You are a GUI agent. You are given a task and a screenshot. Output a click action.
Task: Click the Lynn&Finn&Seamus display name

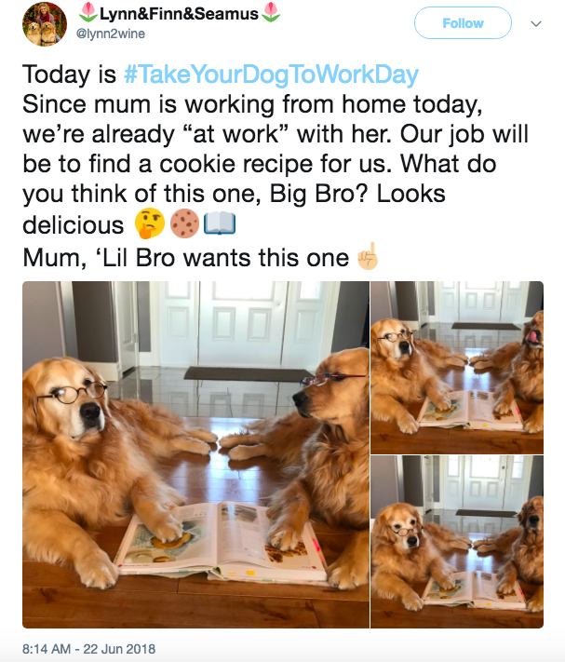[179, 14]
